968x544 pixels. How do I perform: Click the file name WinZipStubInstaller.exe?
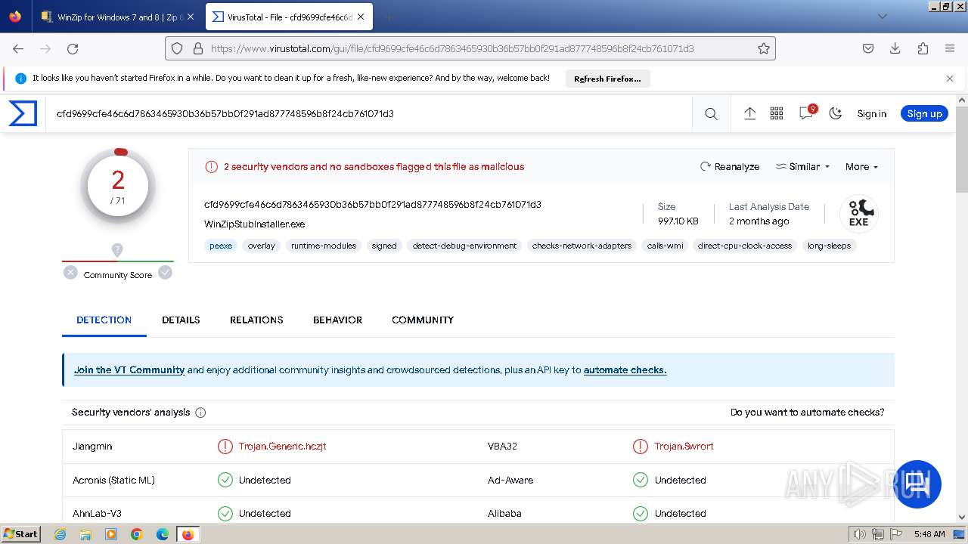[x=255, y=224]
